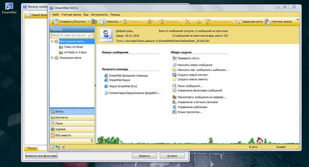Collapse the Виртуальная папка tree node
The width and height of the screenshot is (309, 167).
click(x=52, y=41)
